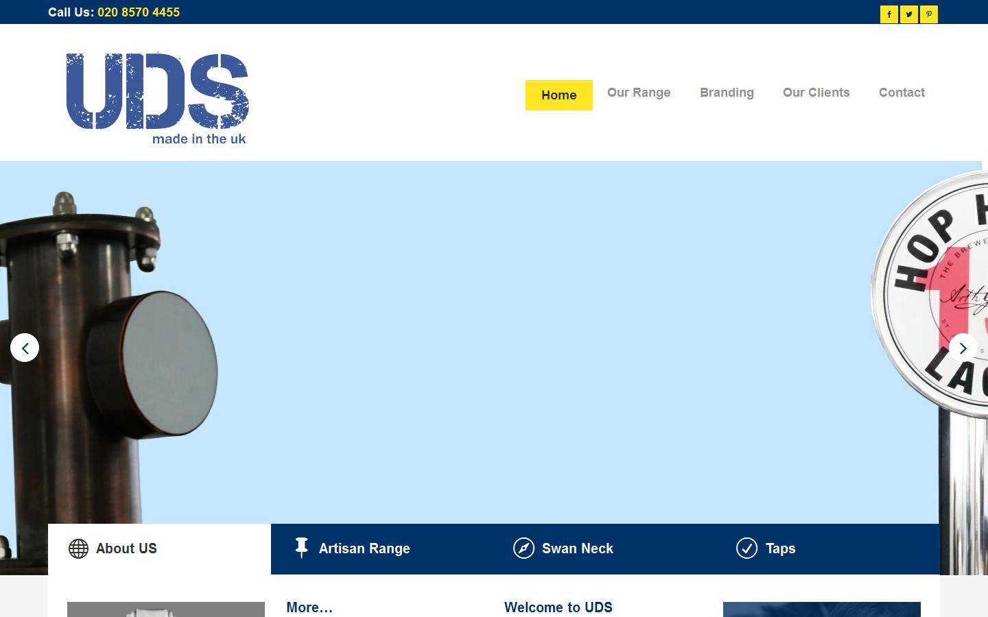Click the checkmark icon next to Taps
Screen dimensions: 988x617
pyautogui.click(x=747, y=548)
